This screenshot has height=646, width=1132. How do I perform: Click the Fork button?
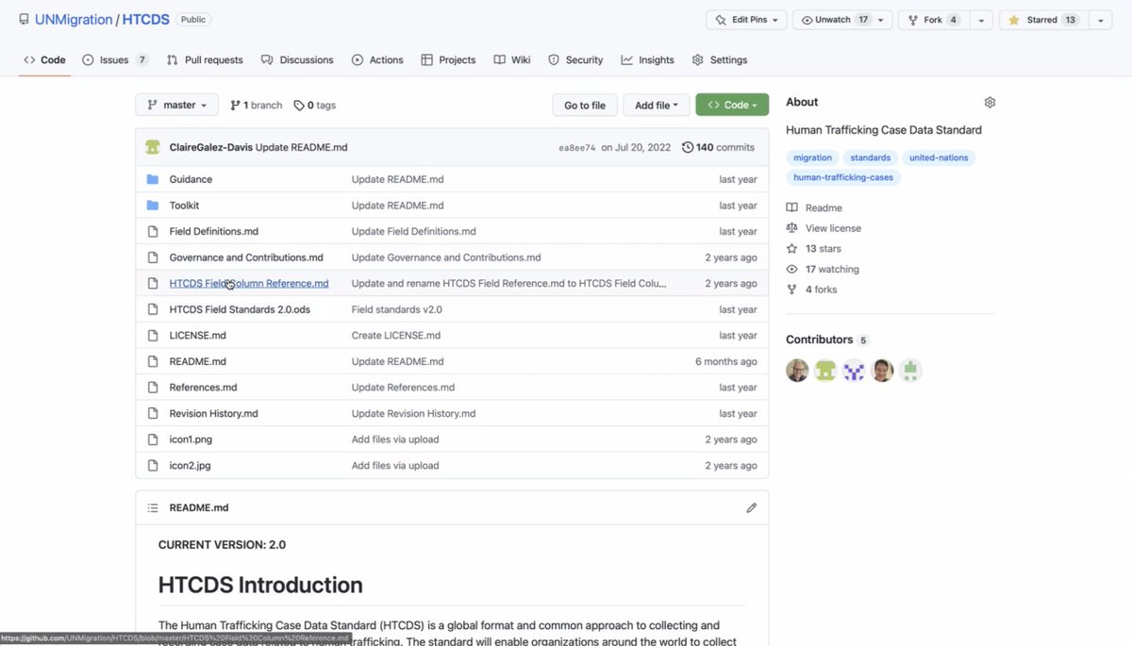tap(934, 20)
